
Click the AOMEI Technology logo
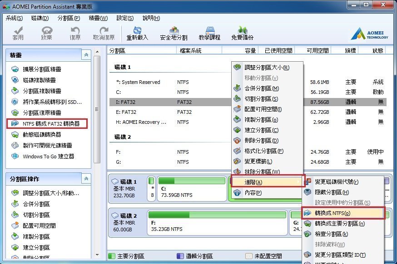coord(369,34)
